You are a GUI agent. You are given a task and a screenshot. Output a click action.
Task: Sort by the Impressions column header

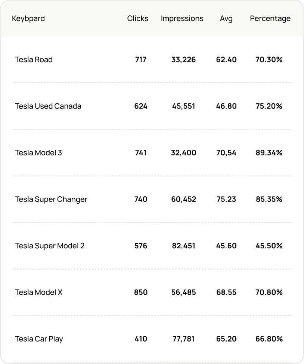click(182, 18)
